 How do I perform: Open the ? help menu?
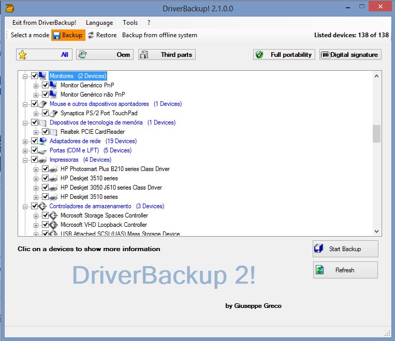pos(149,23)
